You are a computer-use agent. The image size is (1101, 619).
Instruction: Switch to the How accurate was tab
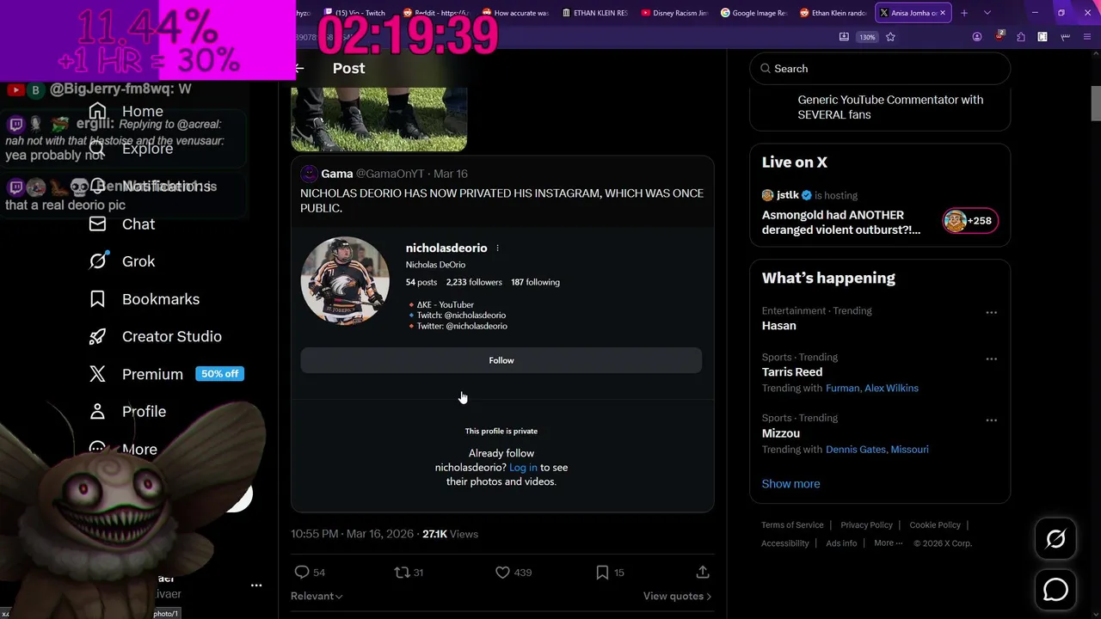514,13
